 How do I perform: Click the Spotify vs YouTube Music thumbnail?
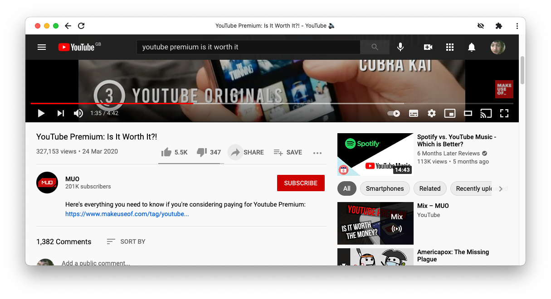click(x=375, y=154)
